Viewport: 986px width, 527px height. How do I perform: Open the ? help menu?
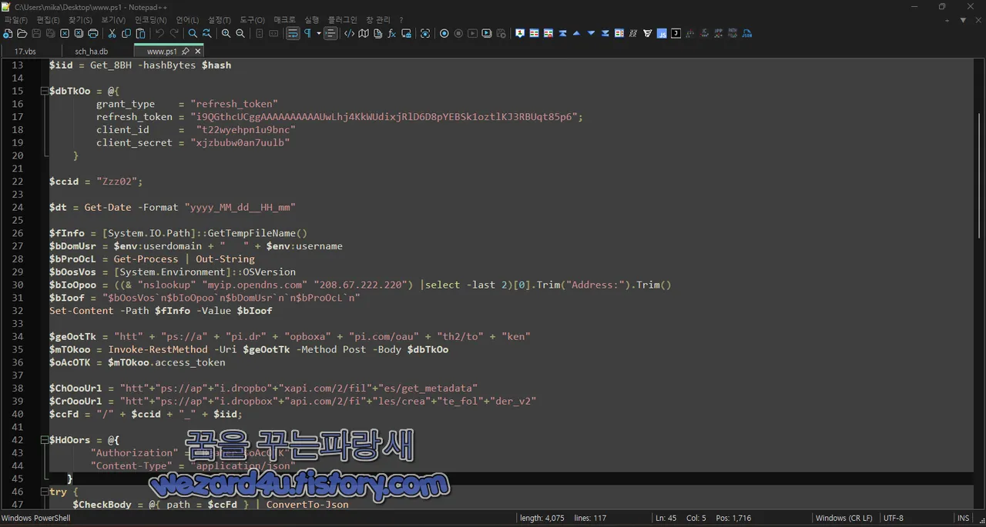(401, 20)
